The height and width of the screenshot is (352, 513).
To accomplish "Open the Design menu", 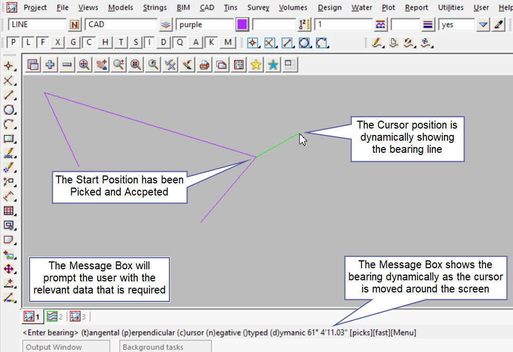I will (329, 7).
